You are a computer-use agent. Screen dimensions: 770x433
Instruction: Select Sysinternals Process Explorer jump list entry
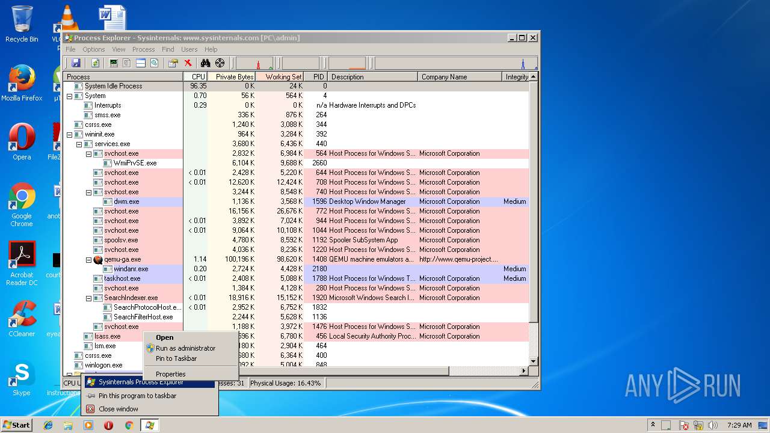click(x=149, y=382)
